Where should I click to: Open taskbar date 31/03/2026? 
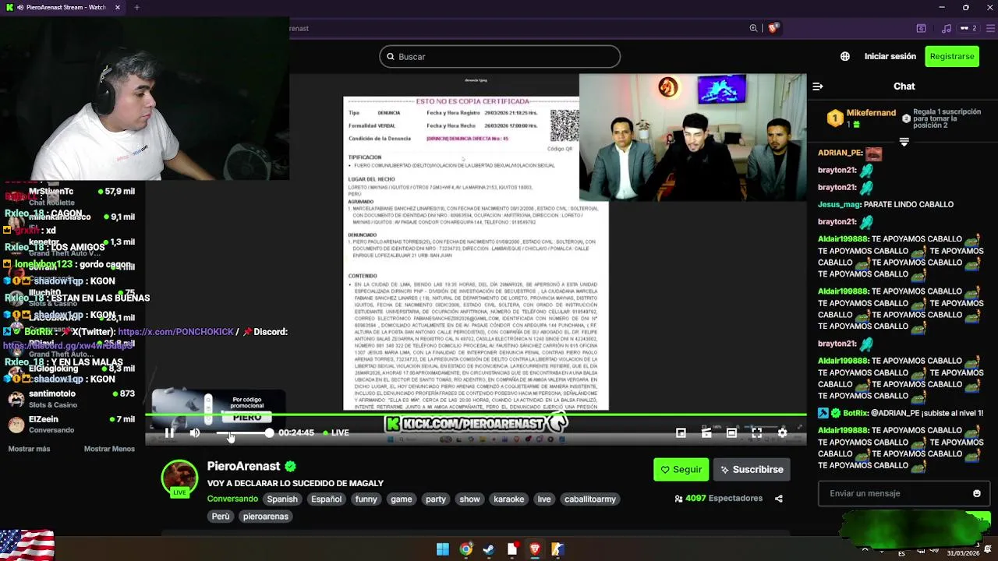coord(963,553)
